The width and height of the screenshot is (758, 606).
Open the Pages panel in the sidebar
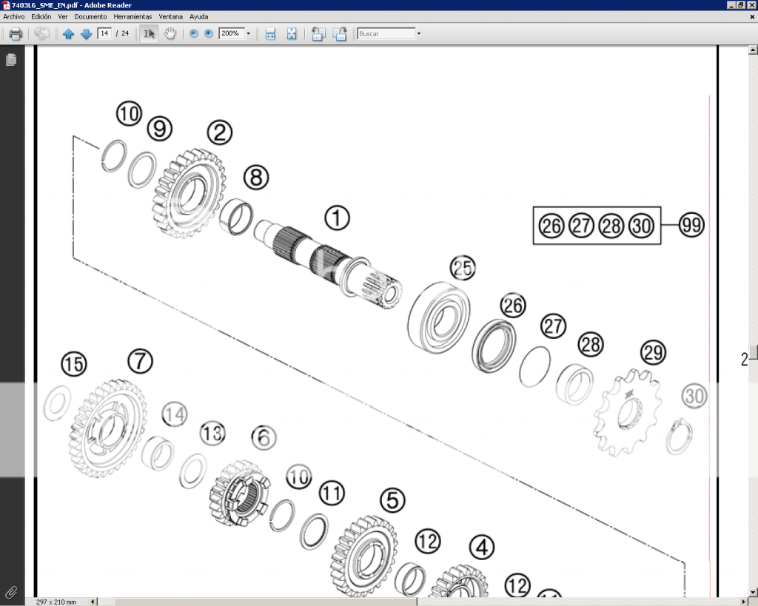point(10,60)
